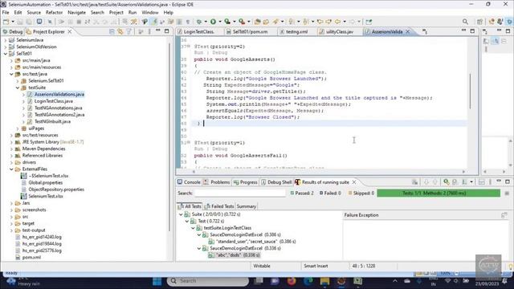Image resolution: width=514 pixels, height=289 pixels.
Task: Click the Excel icon on taskbar
Action: pyautogui.click(x=357, y=281)
